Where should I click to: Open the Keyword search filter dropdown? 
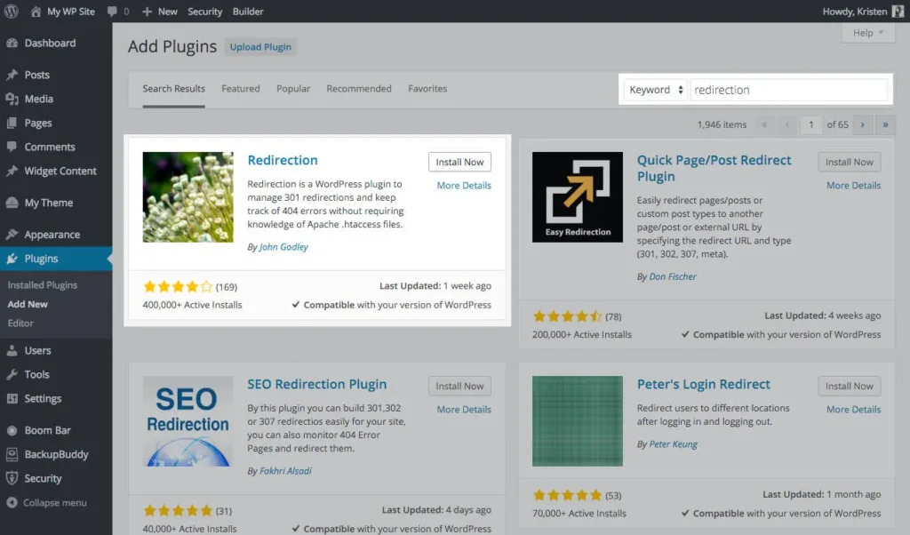click(x=655, y=89)
